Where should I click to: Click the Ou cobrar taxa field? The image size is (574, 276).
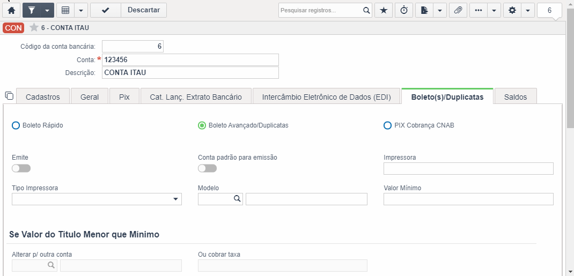283,265
